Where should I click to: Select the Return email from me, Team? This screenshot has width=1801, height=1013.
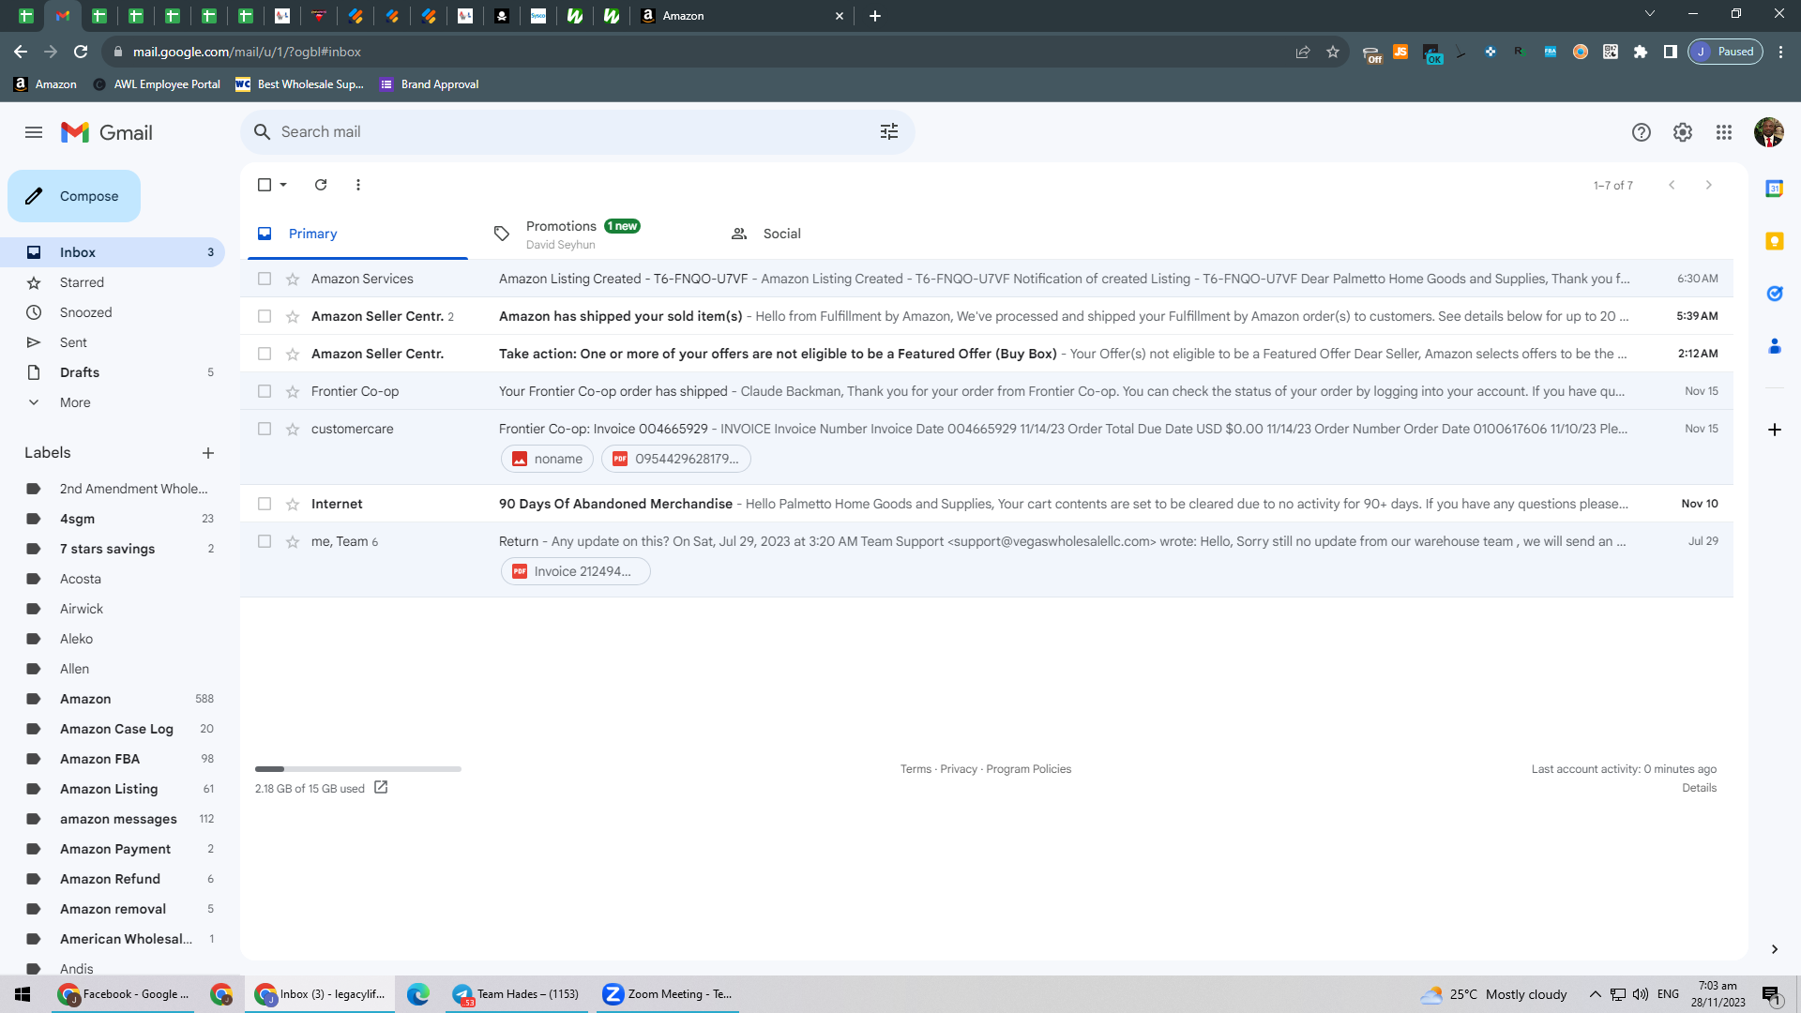pos(265,541)
